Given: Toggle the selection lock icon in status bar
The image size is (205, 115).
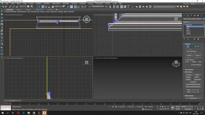Looking at the screenshot, I should (113, 107).
